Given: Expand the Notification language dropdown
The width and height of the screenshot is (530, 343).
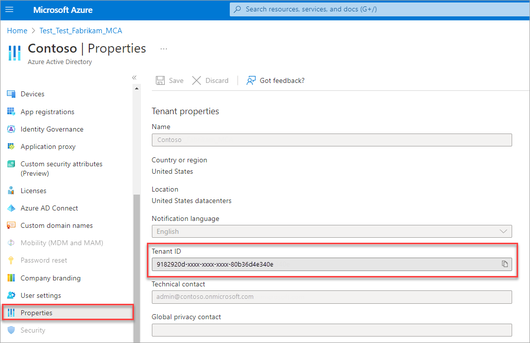Looking at the screenshot, I should click(x=331, y=231).
